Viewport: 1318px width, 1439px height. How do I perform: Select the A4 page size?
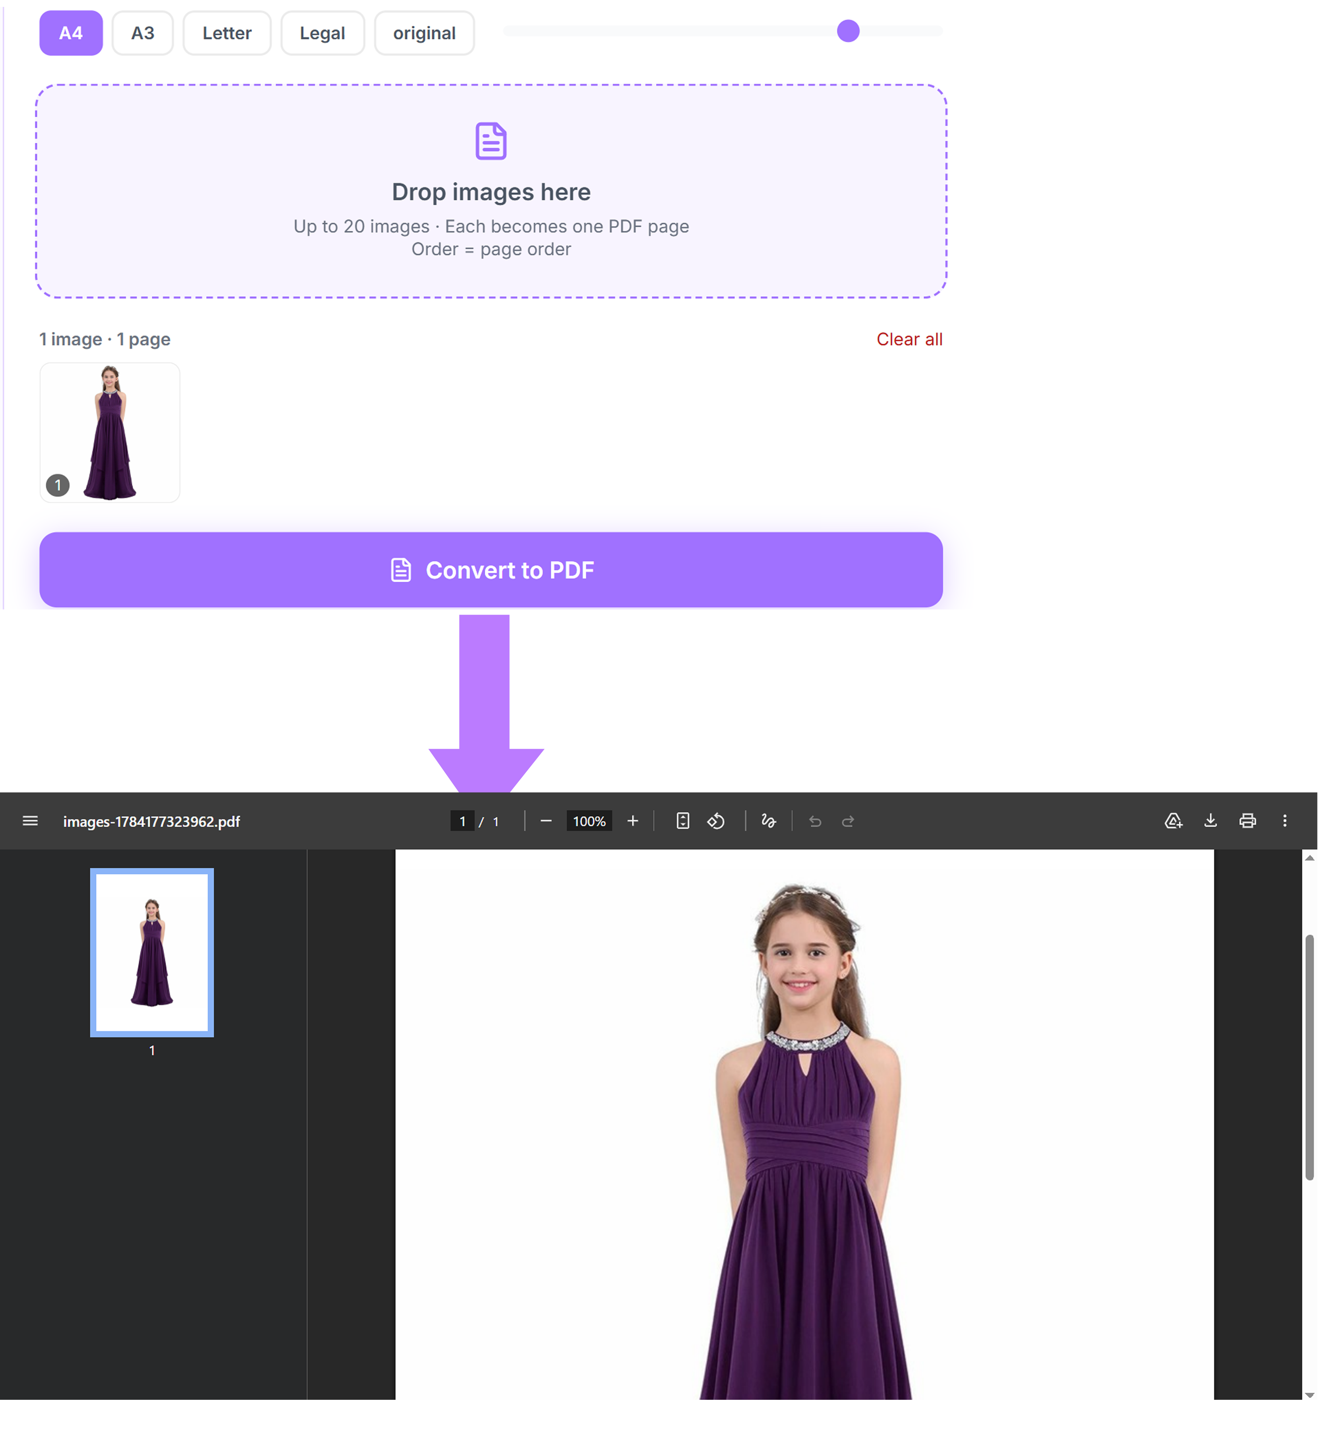point(71,33)
